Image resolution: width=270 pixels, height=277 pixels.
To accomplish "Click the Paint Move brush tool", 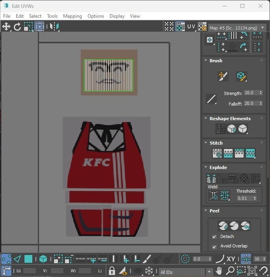I will 223,76.
